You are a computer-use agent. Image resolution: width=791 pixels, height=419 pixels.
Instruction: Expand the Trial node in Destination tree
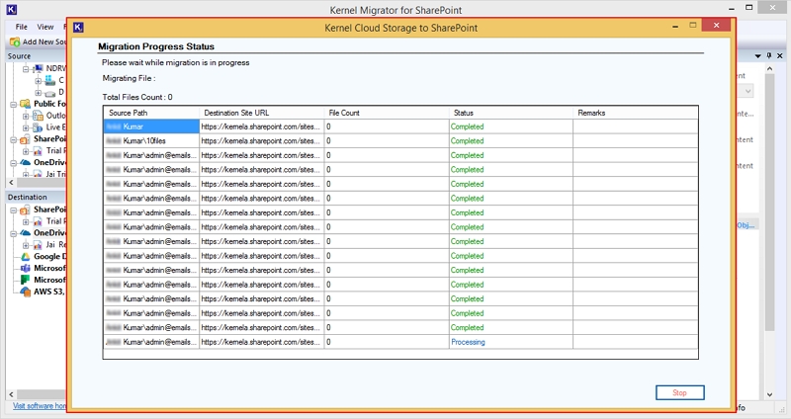[x=26, y=221]
